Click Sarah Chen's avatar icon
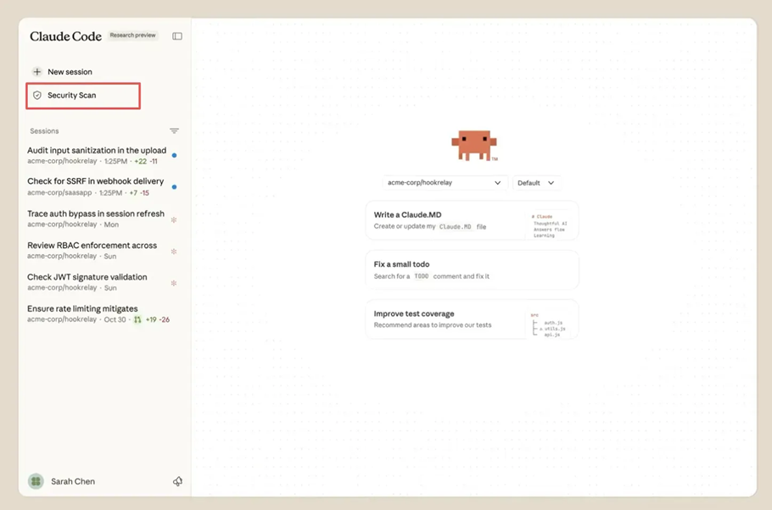 coord(36,481)
